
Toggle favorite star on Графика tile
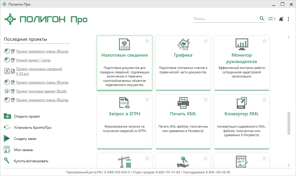click(x=206, y=41)
